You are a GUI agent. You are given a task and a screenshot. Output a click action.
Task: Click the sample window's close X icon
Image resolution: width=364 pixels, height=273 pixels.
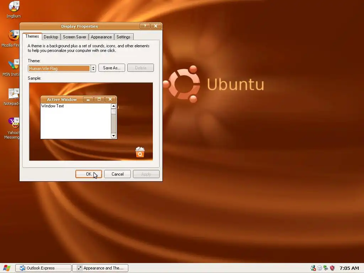pyautogui.click(x=110, y=100)
